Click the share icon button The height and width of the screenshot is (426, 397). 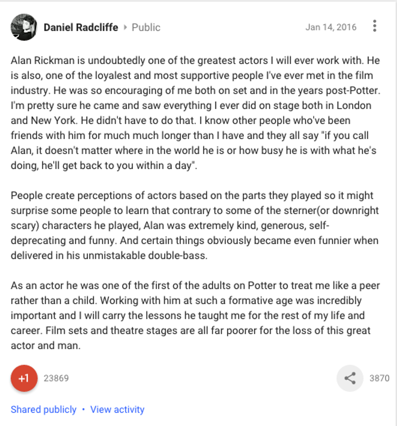pos(350,378)
